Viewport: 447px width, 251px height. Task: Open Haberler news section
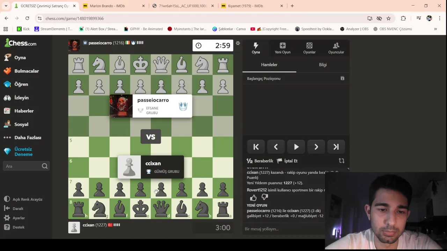pos(19,111)
